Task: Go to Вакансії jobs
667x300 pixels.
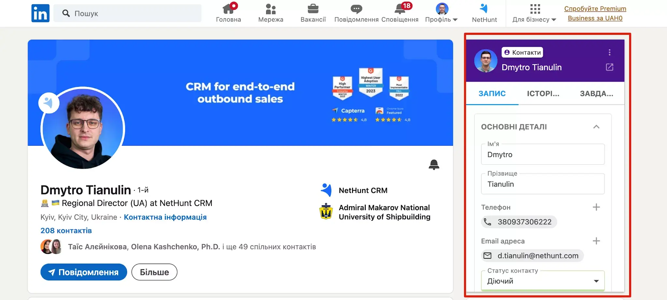Action: (x=313, y=13)
